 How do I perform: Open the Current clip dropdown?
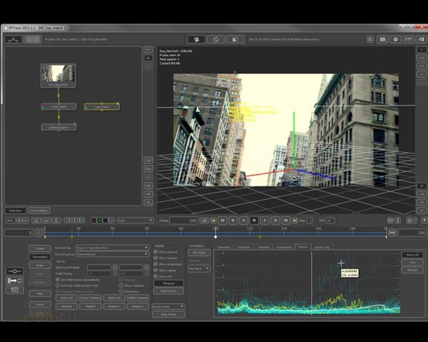112,247
